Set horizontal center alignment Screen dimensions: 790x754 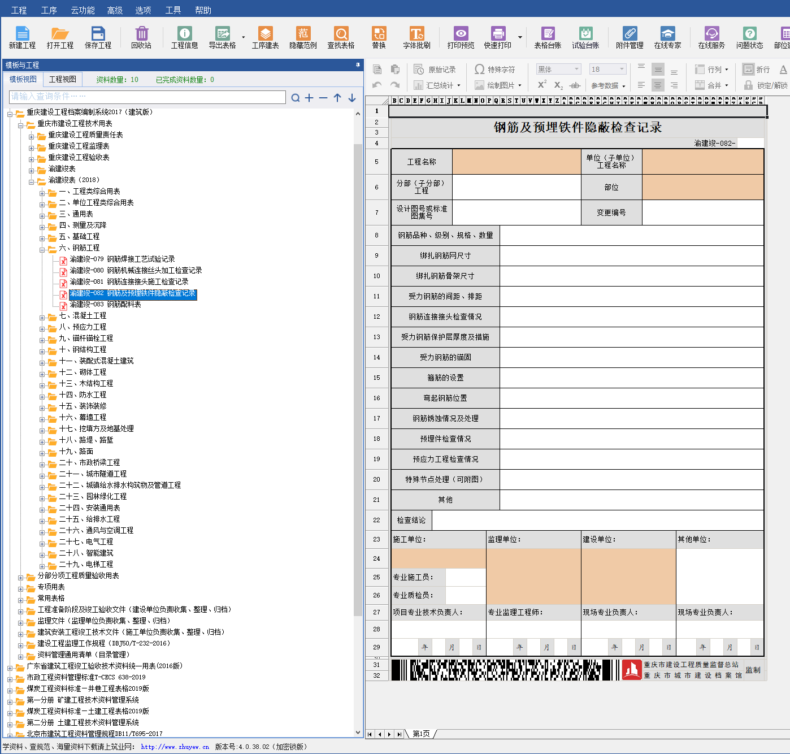tap(658, 85)
